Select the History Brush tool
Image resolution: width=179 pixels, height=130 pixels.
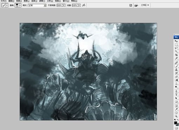pos(176,73)
